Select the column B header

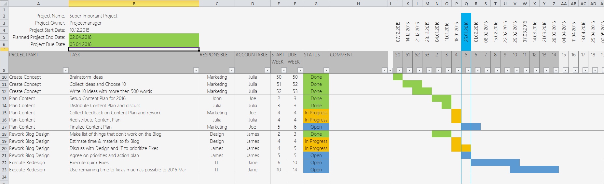pyautogui.click(x=134, y=4)
